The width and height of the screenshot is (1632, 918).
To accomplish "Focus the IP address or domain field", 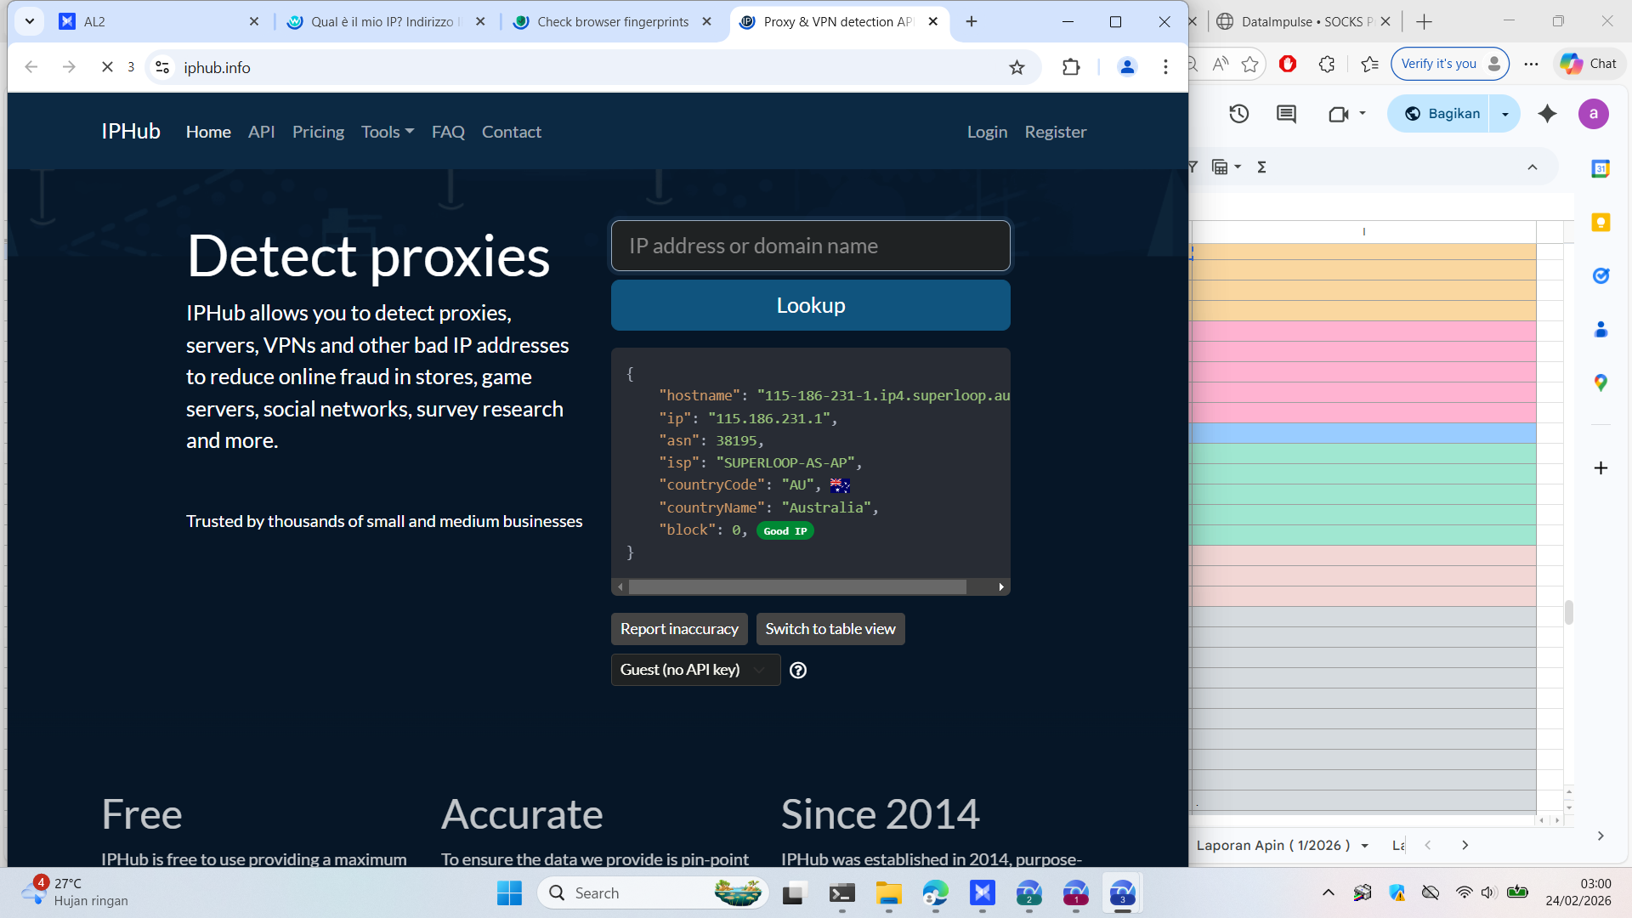I will (x=810, y=246).
